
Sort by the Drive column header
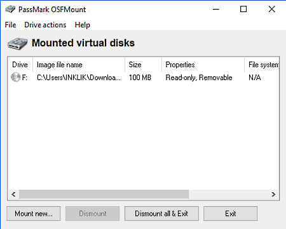(20, 65)
